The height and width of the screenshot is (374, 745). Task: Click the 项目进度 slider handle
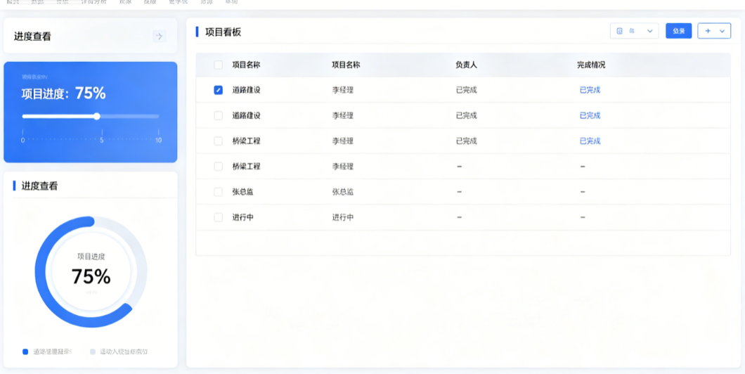(x=97, y=116)
